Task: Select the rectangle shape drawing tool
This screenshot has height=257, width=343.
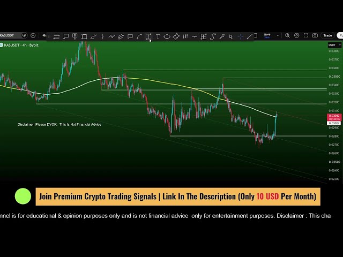Action: (84, 36)
